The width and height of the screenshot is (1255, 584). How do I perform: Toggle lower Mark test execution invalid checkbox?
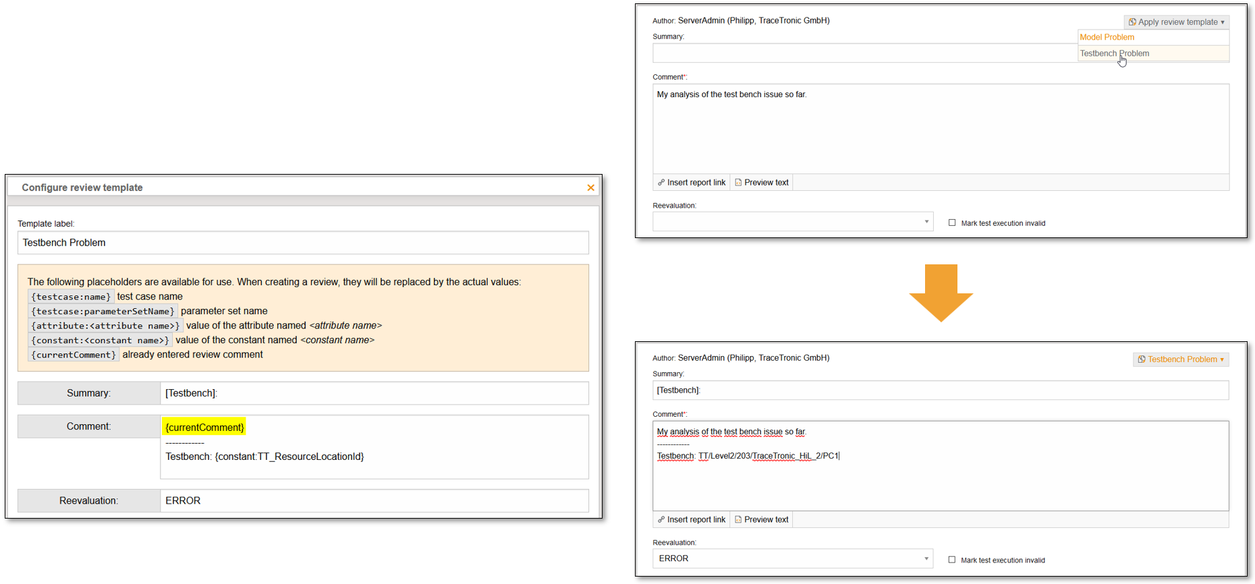[x=952, y=560]
